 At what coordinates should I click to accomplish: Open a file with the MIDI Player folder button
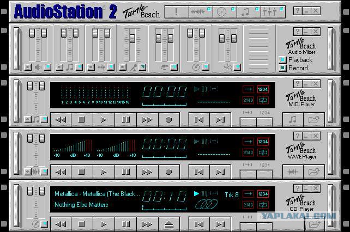pyautogui.click(x=314, y=120)
